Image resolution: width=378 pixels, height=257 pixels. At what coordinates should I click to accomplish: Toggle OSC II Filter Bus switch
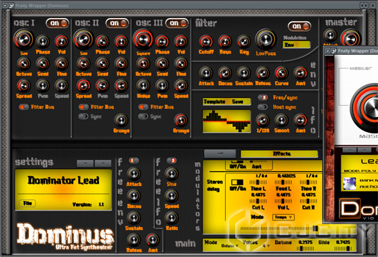tap(84, 107)
